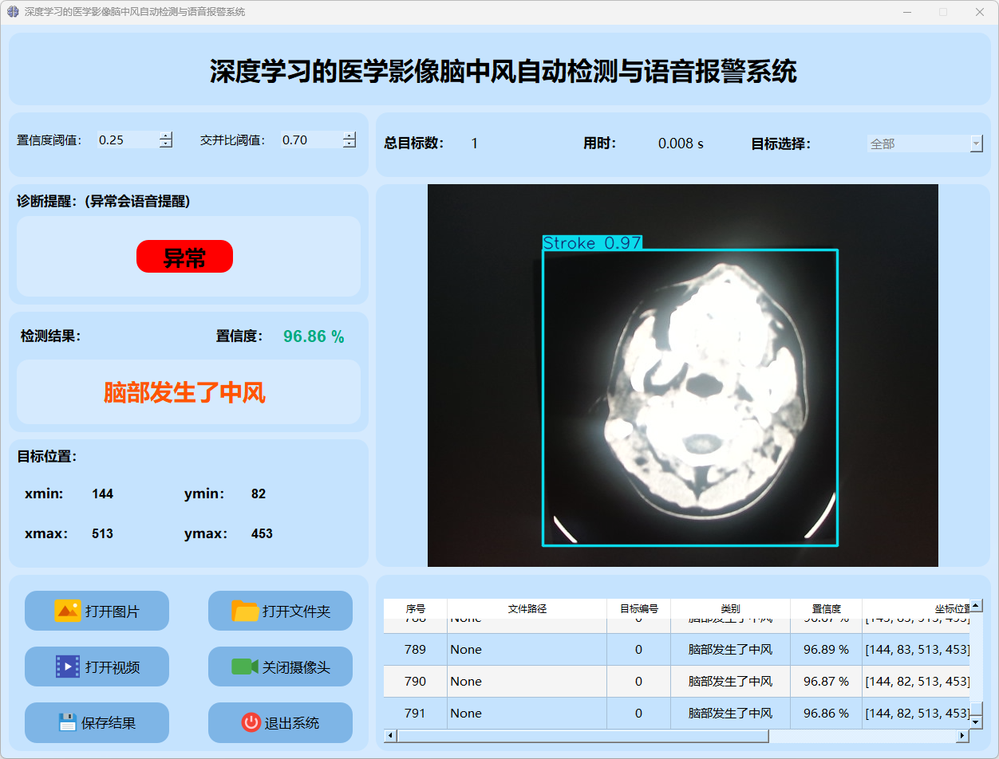This screenshot has height=759, width=999.
Task: Click the open image picture icon
Action: tap(67, 611)
